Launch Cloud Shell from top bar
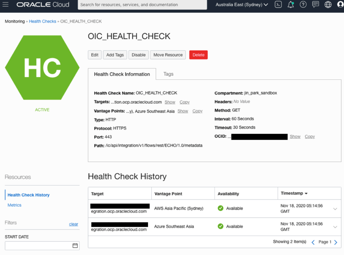This screenshot has width=344, height=255. coord(278,5)
